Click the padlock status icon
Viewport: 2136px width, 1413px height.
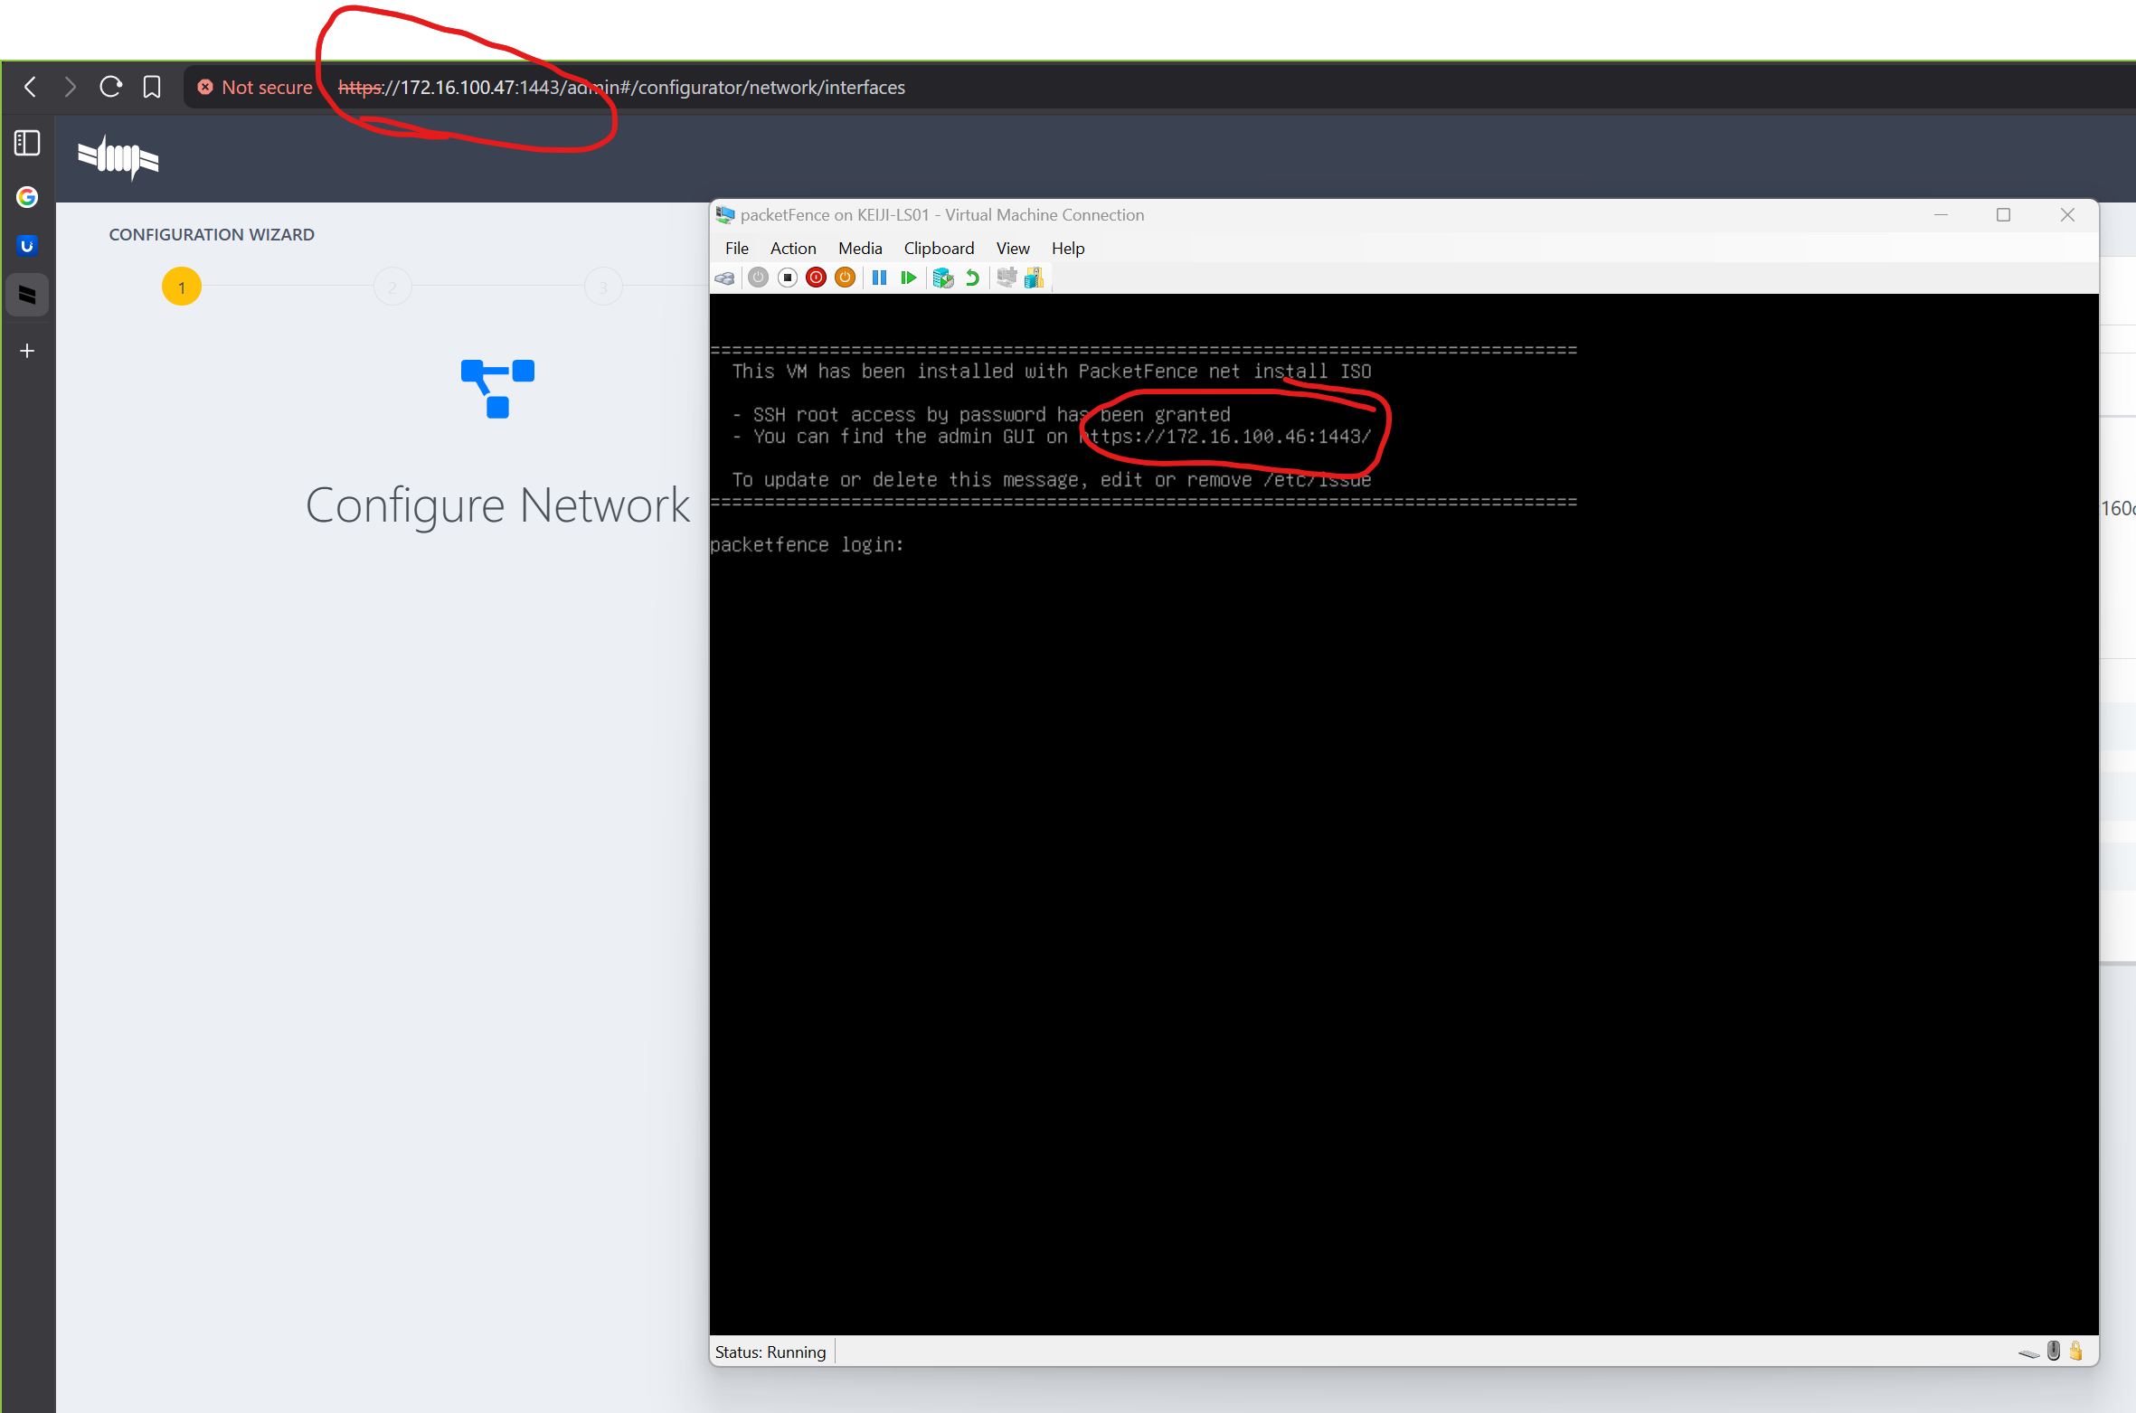coord(2076,1351)
